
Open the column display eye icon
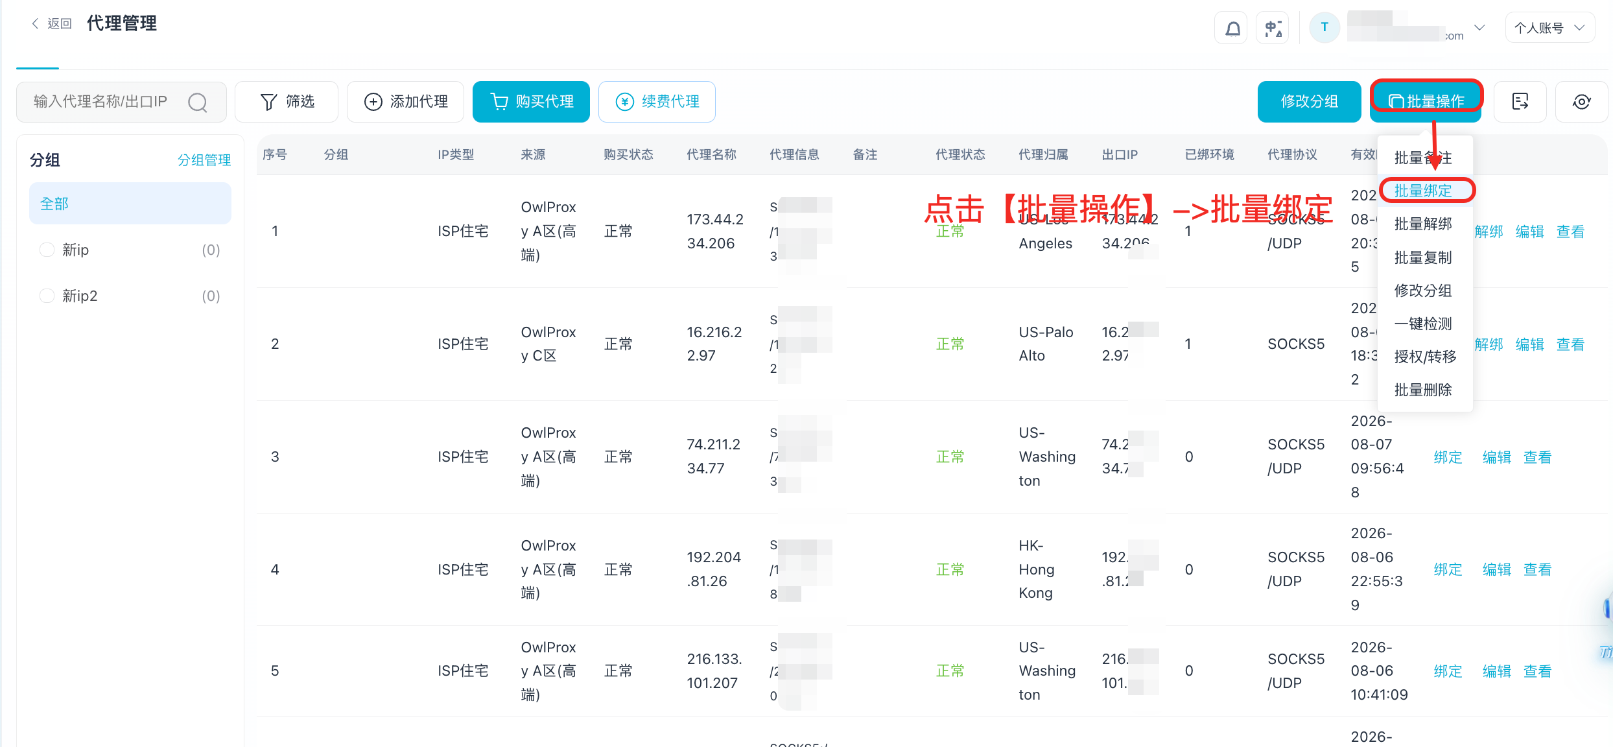point(1582,102)
